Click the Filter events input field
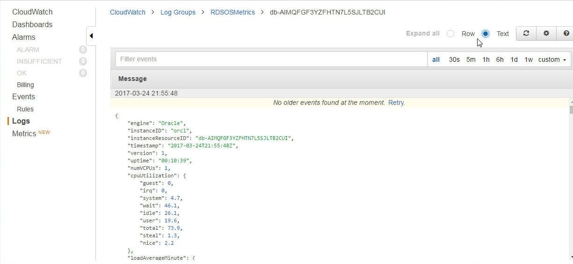573x264 pixels. pyautogui.click(x=271, y=59)
